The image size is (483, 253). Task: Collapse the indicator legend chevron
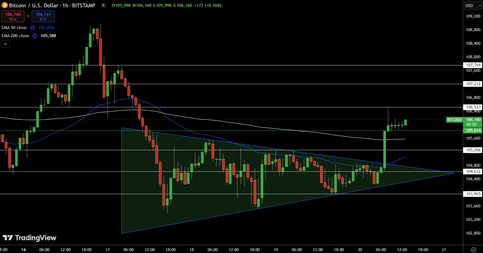(x=6, y=44)
